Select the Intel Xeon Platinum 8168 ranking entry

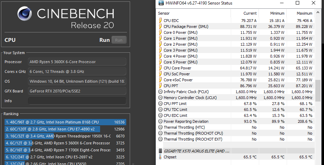tap(65, 122)
